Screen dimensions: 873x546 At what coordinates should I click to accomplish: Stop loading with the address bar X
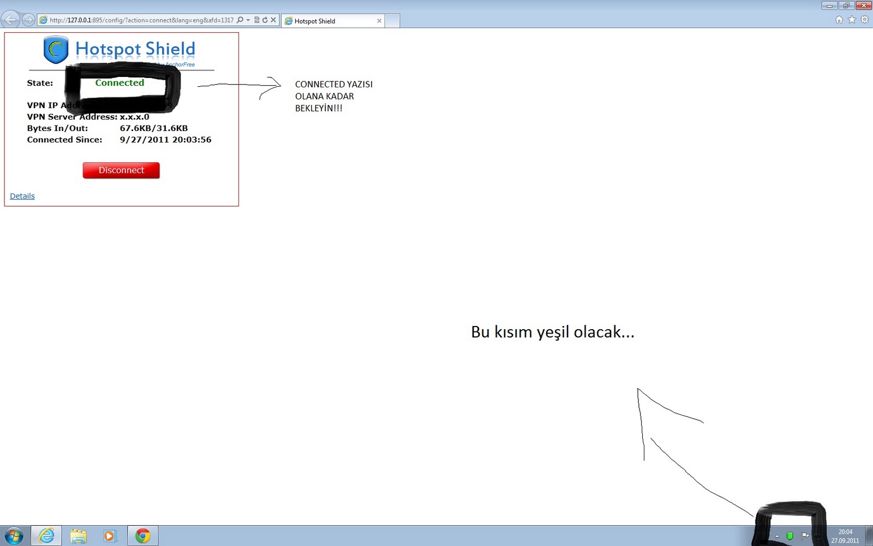(273, 20)
